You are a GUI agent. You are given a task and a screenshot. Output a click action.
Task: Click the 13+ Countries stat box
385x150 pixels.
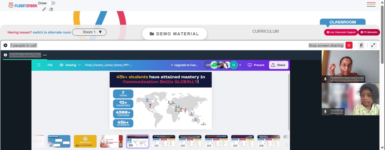coord(123,104)
